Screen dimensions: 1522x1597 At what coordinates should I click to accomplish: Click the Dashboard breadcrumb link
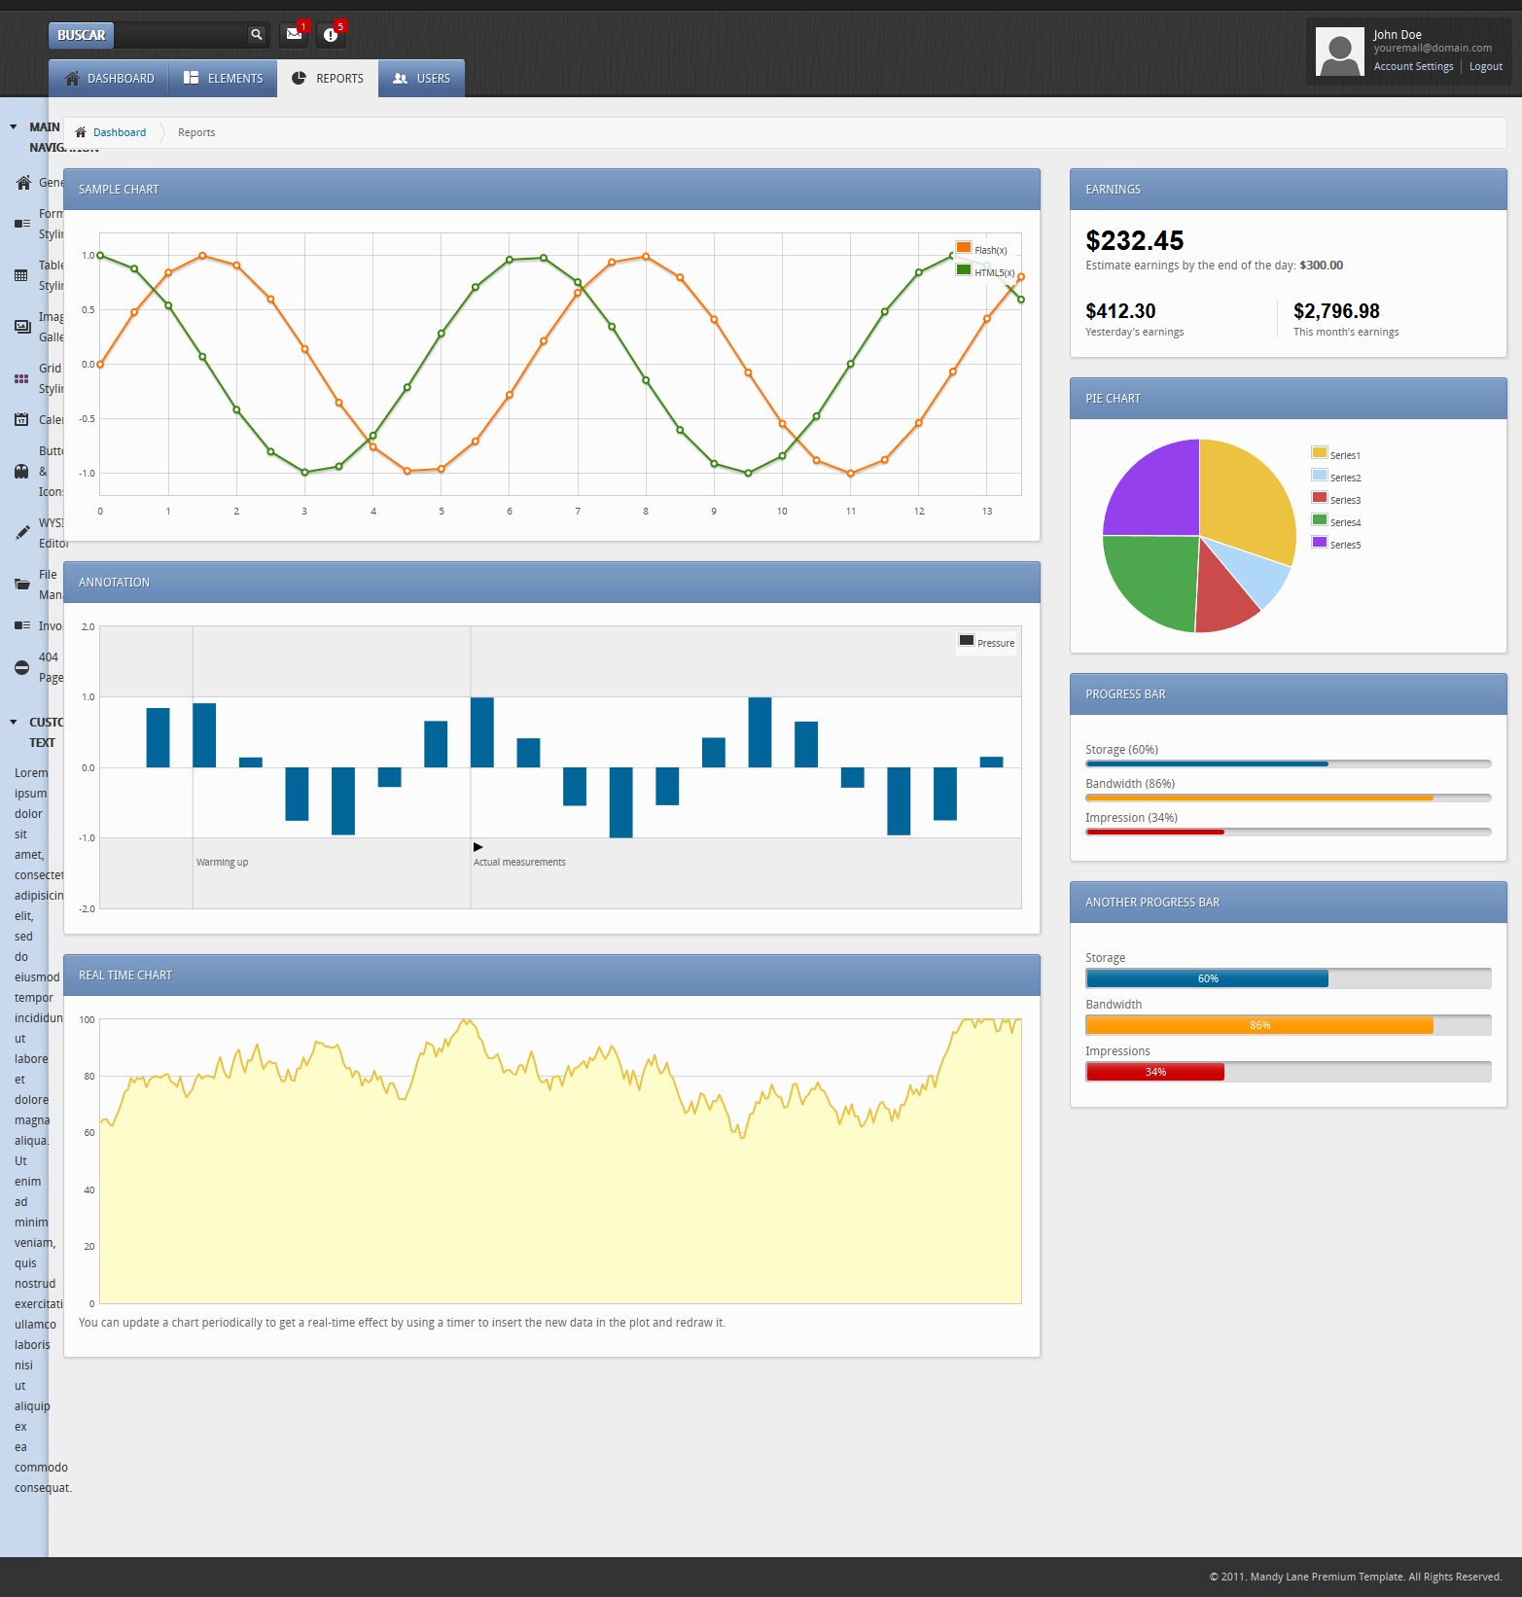pyautogui.click(x=120, y=133)
